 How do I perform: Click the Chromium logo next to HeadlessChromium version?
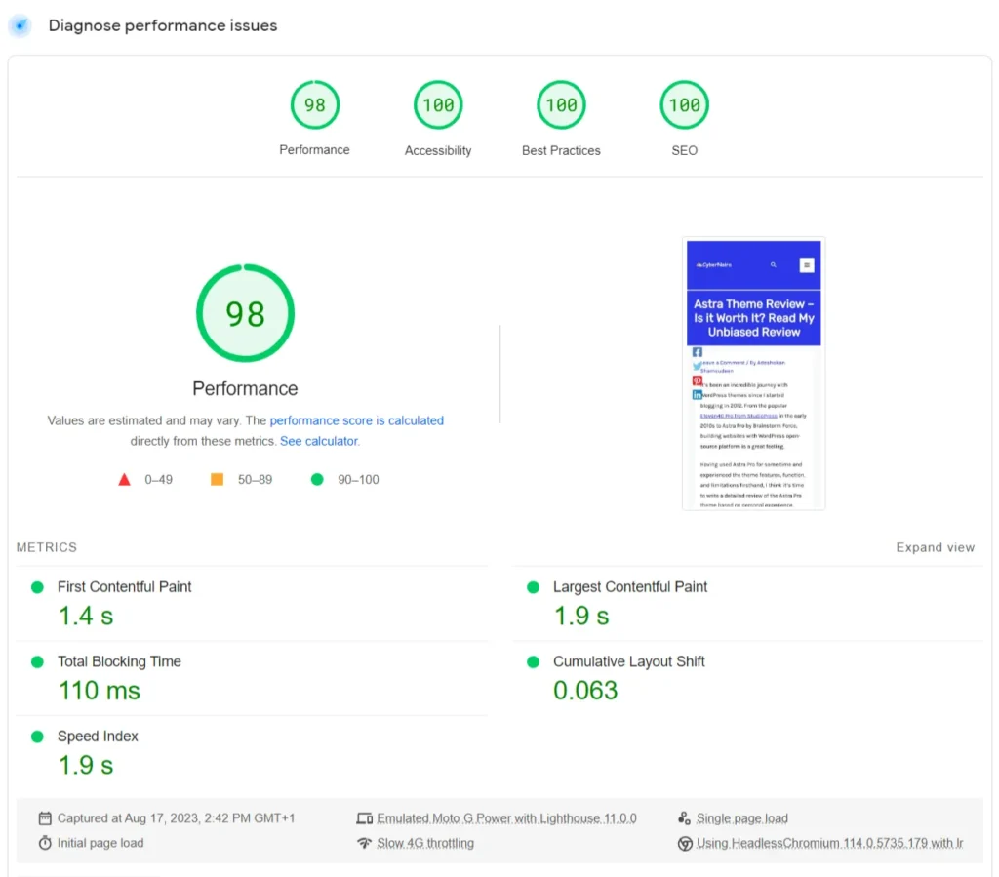pos(685,843)
